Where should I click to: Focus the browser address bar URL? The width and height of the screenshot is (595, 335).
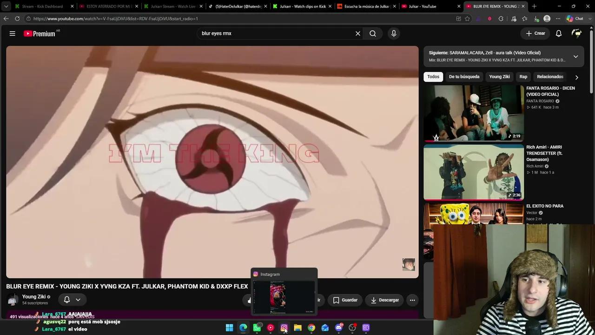tap(116, 19)
